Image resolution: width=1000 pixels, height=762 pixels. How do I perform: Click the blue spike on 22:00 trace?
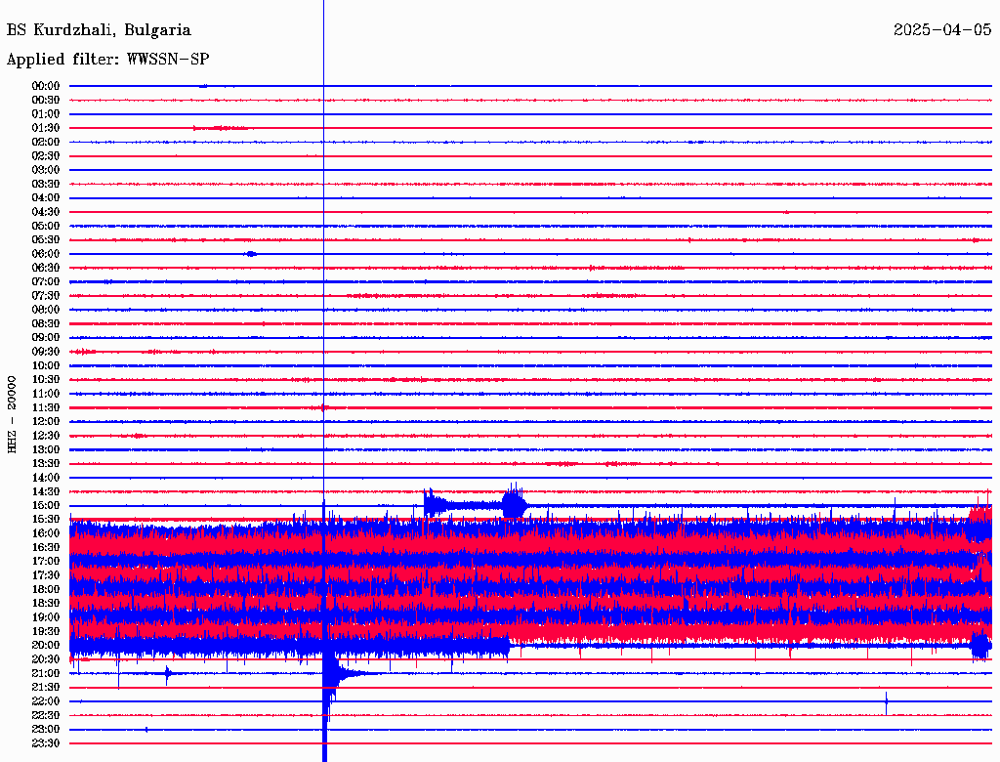click(886, 702)
